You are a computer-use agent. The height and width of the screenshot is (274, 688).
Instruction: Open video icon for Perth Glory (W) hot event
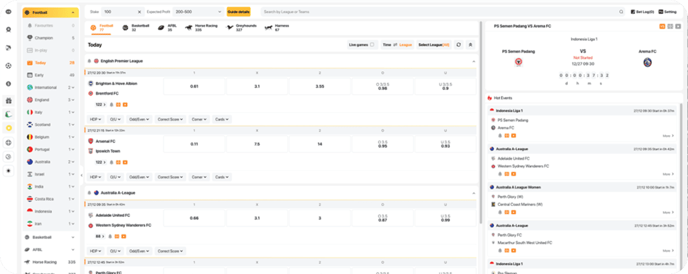point(513,212)
